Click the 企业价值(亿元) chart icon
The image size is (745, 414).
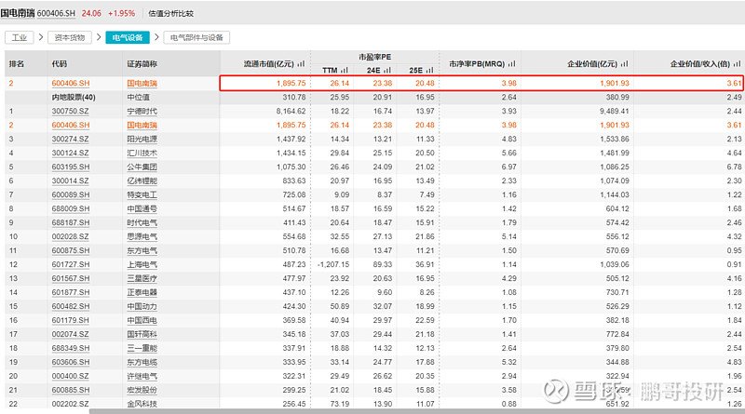(x=624, y=63)
